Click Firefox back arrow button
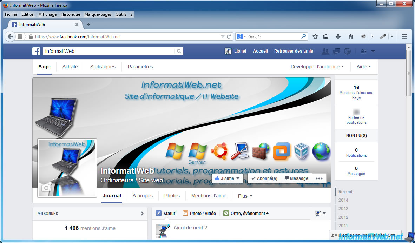 click(10, 36)
